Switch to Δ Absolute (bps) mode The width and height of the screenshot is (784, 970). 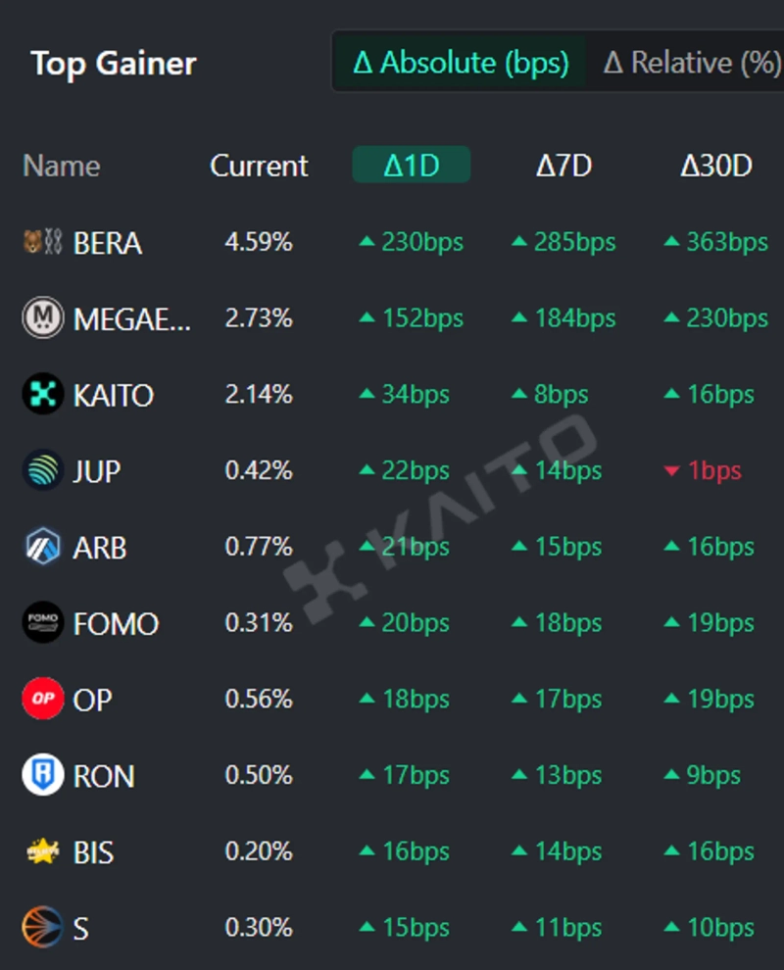pyautogui.click(x=461, y=63)
